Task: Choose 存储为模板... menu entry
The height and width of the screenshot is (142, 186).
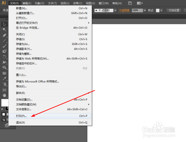Action: [50, 54]
